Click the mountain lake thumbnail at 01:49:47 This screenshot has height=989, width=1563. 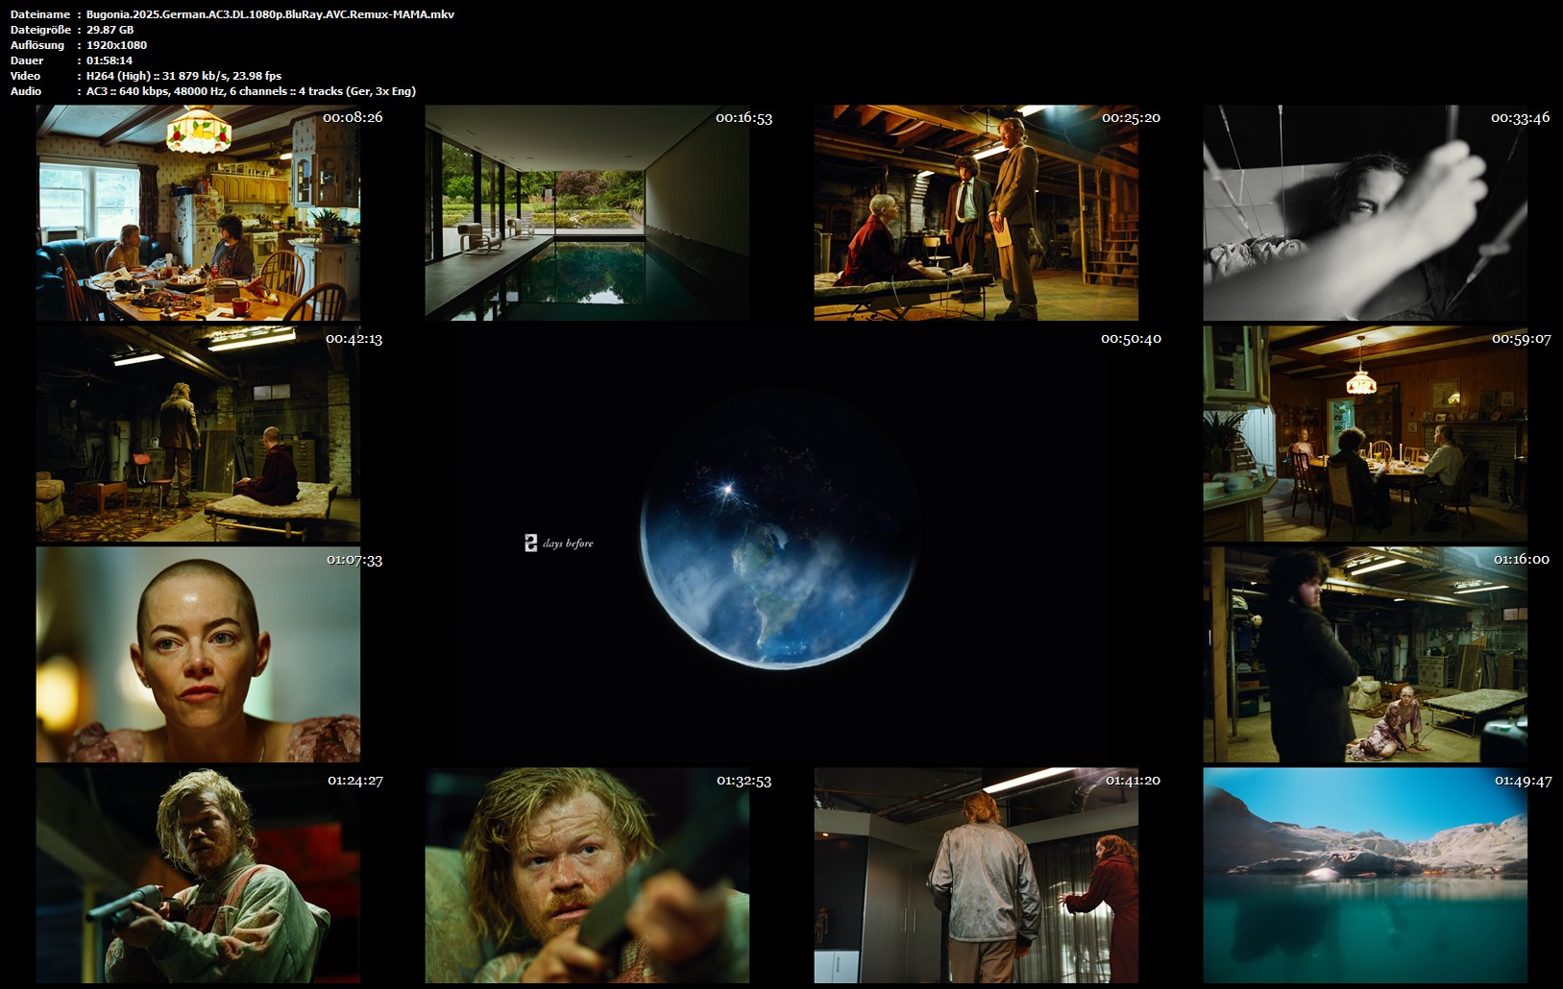pyautogui.click(x=1365, y=876)
